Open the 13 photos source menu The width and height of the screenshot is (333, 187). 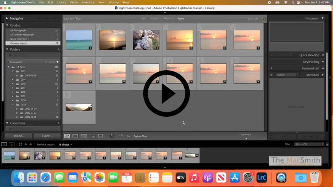(x=65, y=144)
